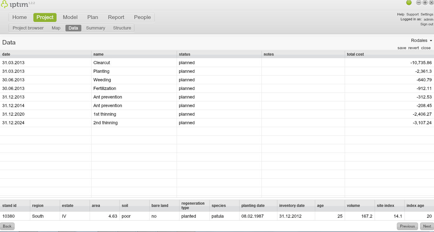The image size is (434, 232).
Task: Switch to the Summary tab
Action: pos(95,28)
